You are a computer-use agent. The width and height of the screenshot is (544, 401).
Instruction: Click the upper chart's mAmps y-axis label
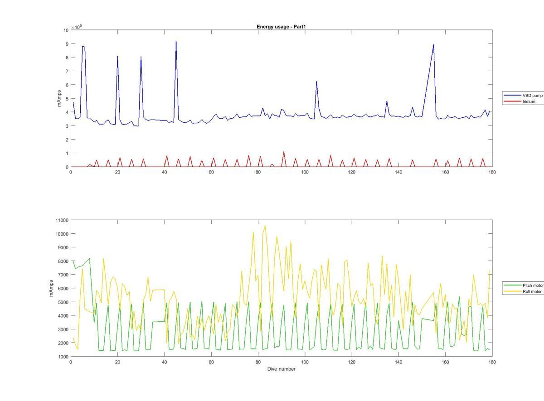tap(59, 98)
